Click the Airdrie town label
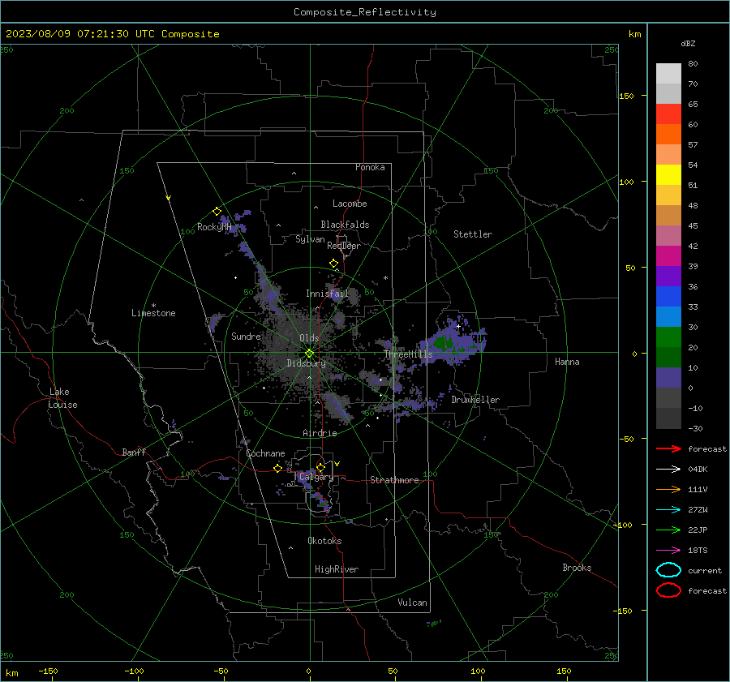 (320, 433)
